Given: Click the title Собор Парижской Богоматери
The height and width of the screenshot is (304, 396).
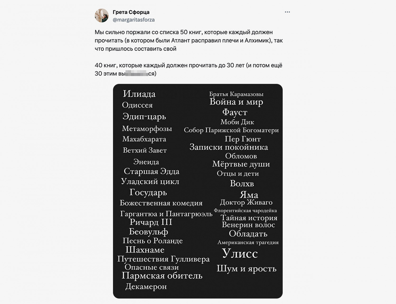Looking at the screenshot, I should 231,130.
